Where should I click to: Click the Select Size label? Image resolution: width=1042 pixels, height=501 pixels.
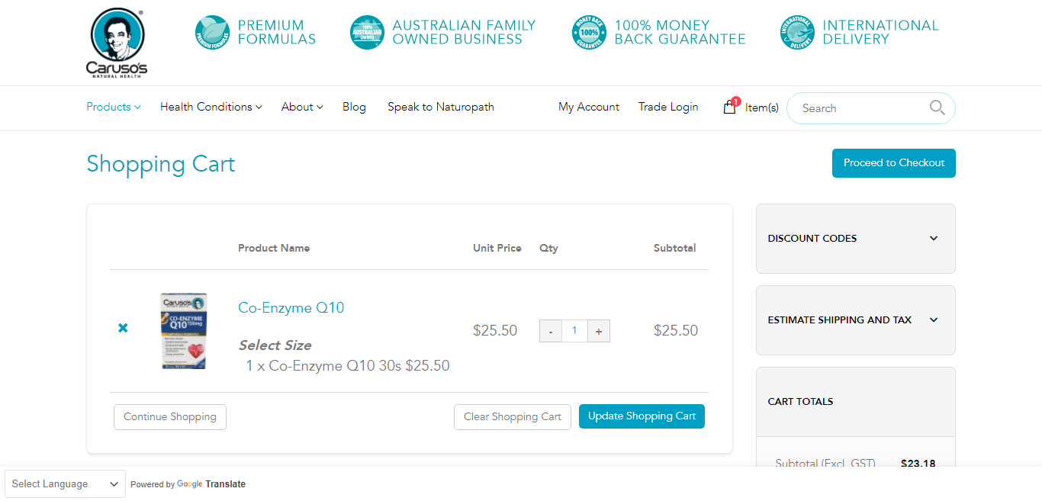(275, 345)
